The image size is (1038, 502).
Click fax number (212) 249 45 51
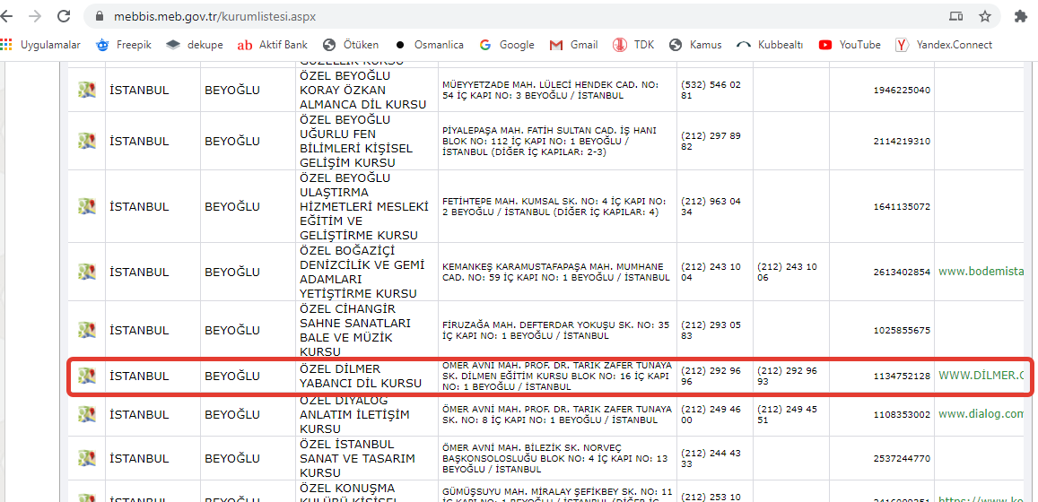coord(788,414)
